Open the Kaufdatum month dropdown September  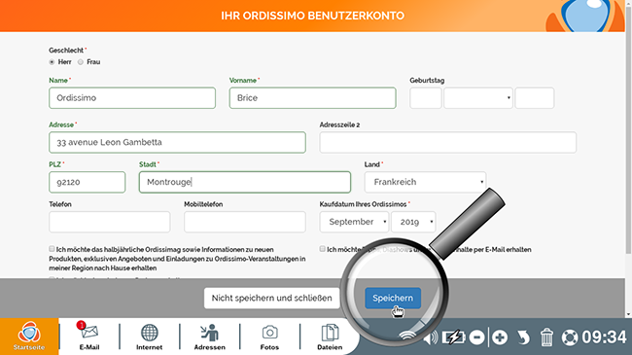click(x=354, y=222)
